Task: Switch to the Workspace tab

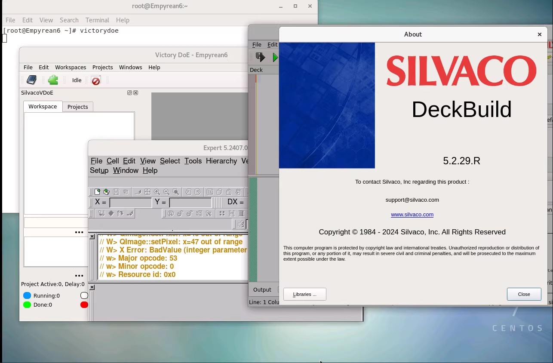Action: pos(43,106)
